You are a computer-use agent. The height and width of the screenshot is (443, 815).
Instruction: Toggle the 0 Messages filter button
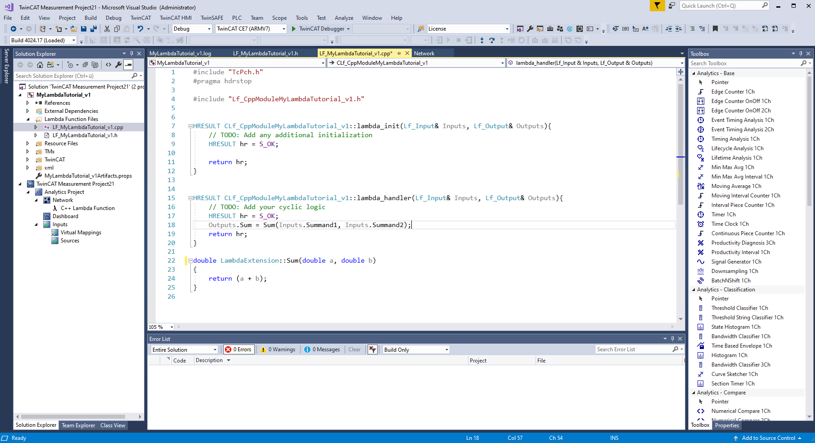(322, 349)
